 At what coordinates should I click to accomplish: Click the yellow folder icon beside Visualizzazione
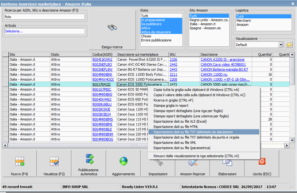tap(289, 45)
